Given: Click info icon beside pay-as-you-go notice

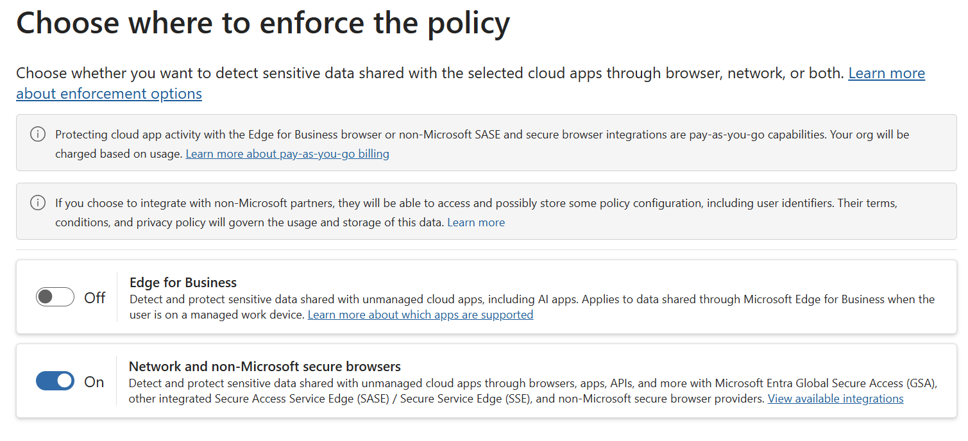Looking at the screenshot, I should click(x=38, y=135).
